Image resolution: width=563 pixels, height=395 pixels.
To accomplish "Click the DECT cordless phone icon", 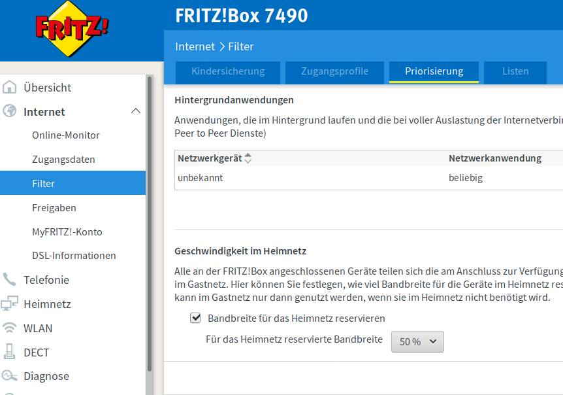I will point(10,351).
